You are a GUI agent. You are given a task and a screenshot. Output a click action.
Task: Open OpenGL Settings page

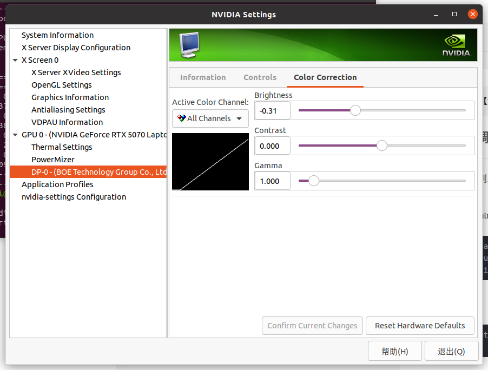pos(62,85)
